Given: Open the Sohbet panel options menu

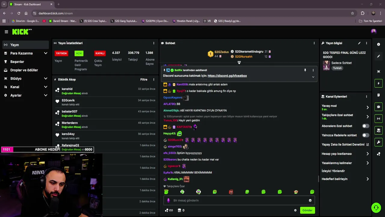Looking at the screenshot, I should pyautogui.click(x=314, y=43).
